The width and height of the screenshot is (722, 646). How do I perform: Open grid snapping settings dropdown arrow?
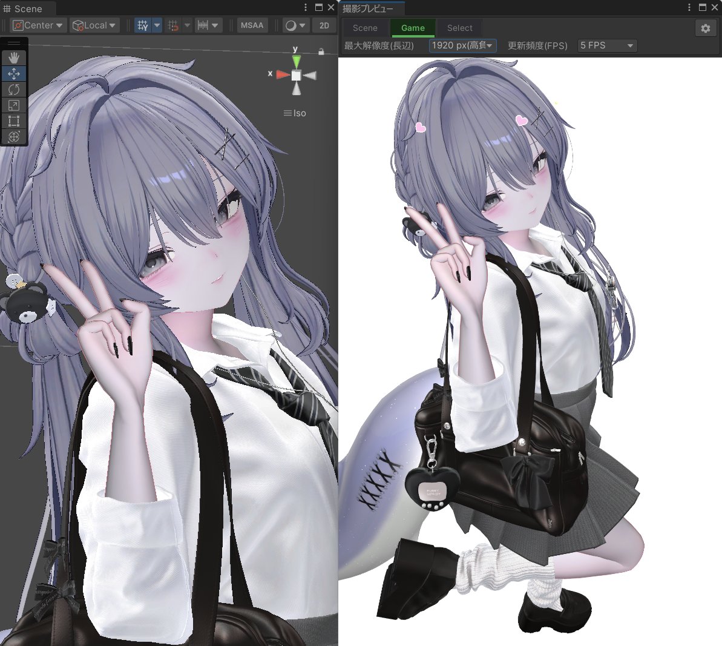point(187,25)
